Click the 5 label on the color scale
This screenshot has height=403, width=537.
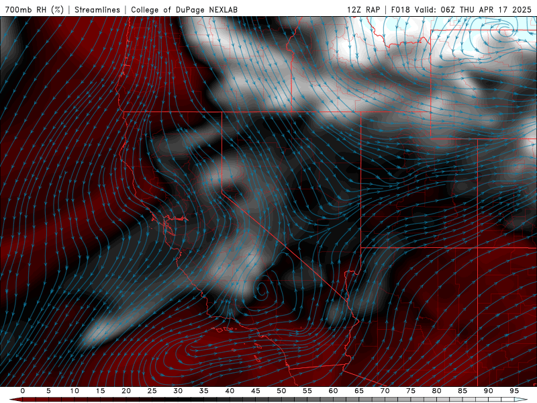coord(48,391)
